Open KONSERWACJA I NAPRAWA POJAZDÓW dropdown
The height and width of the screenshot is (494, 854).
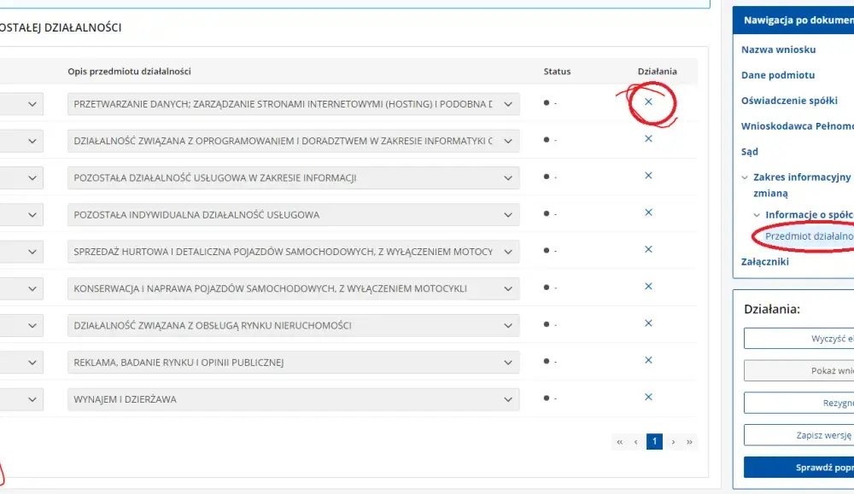click(x=294, y=289)
